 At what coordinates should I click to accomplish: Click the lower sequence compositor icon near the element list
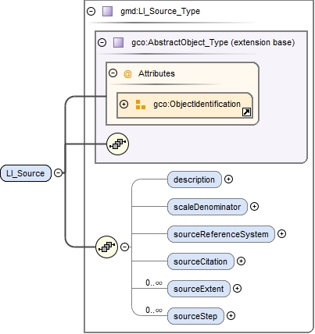[106, 247]
